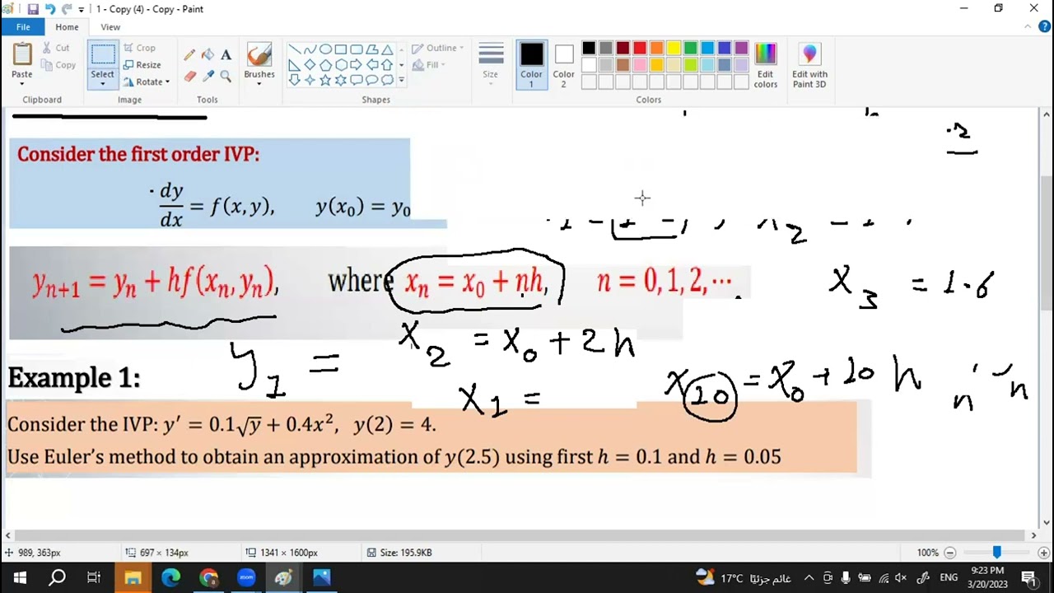The image size is (1054, 593).
Task: Click the Cut button
Action: 56,48
